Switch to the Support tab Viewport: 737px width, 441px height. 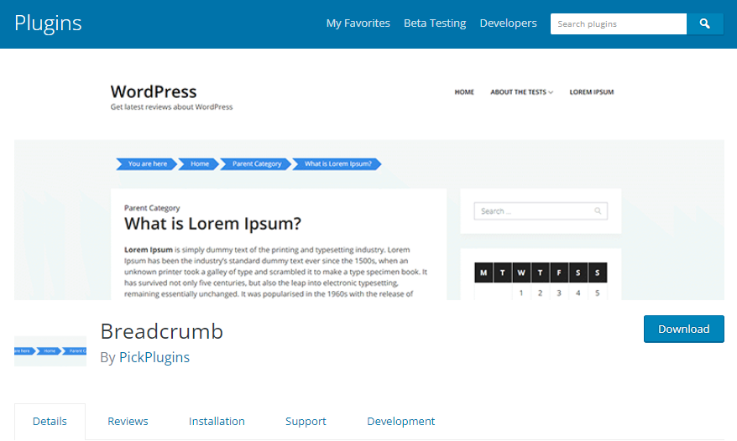306,421
